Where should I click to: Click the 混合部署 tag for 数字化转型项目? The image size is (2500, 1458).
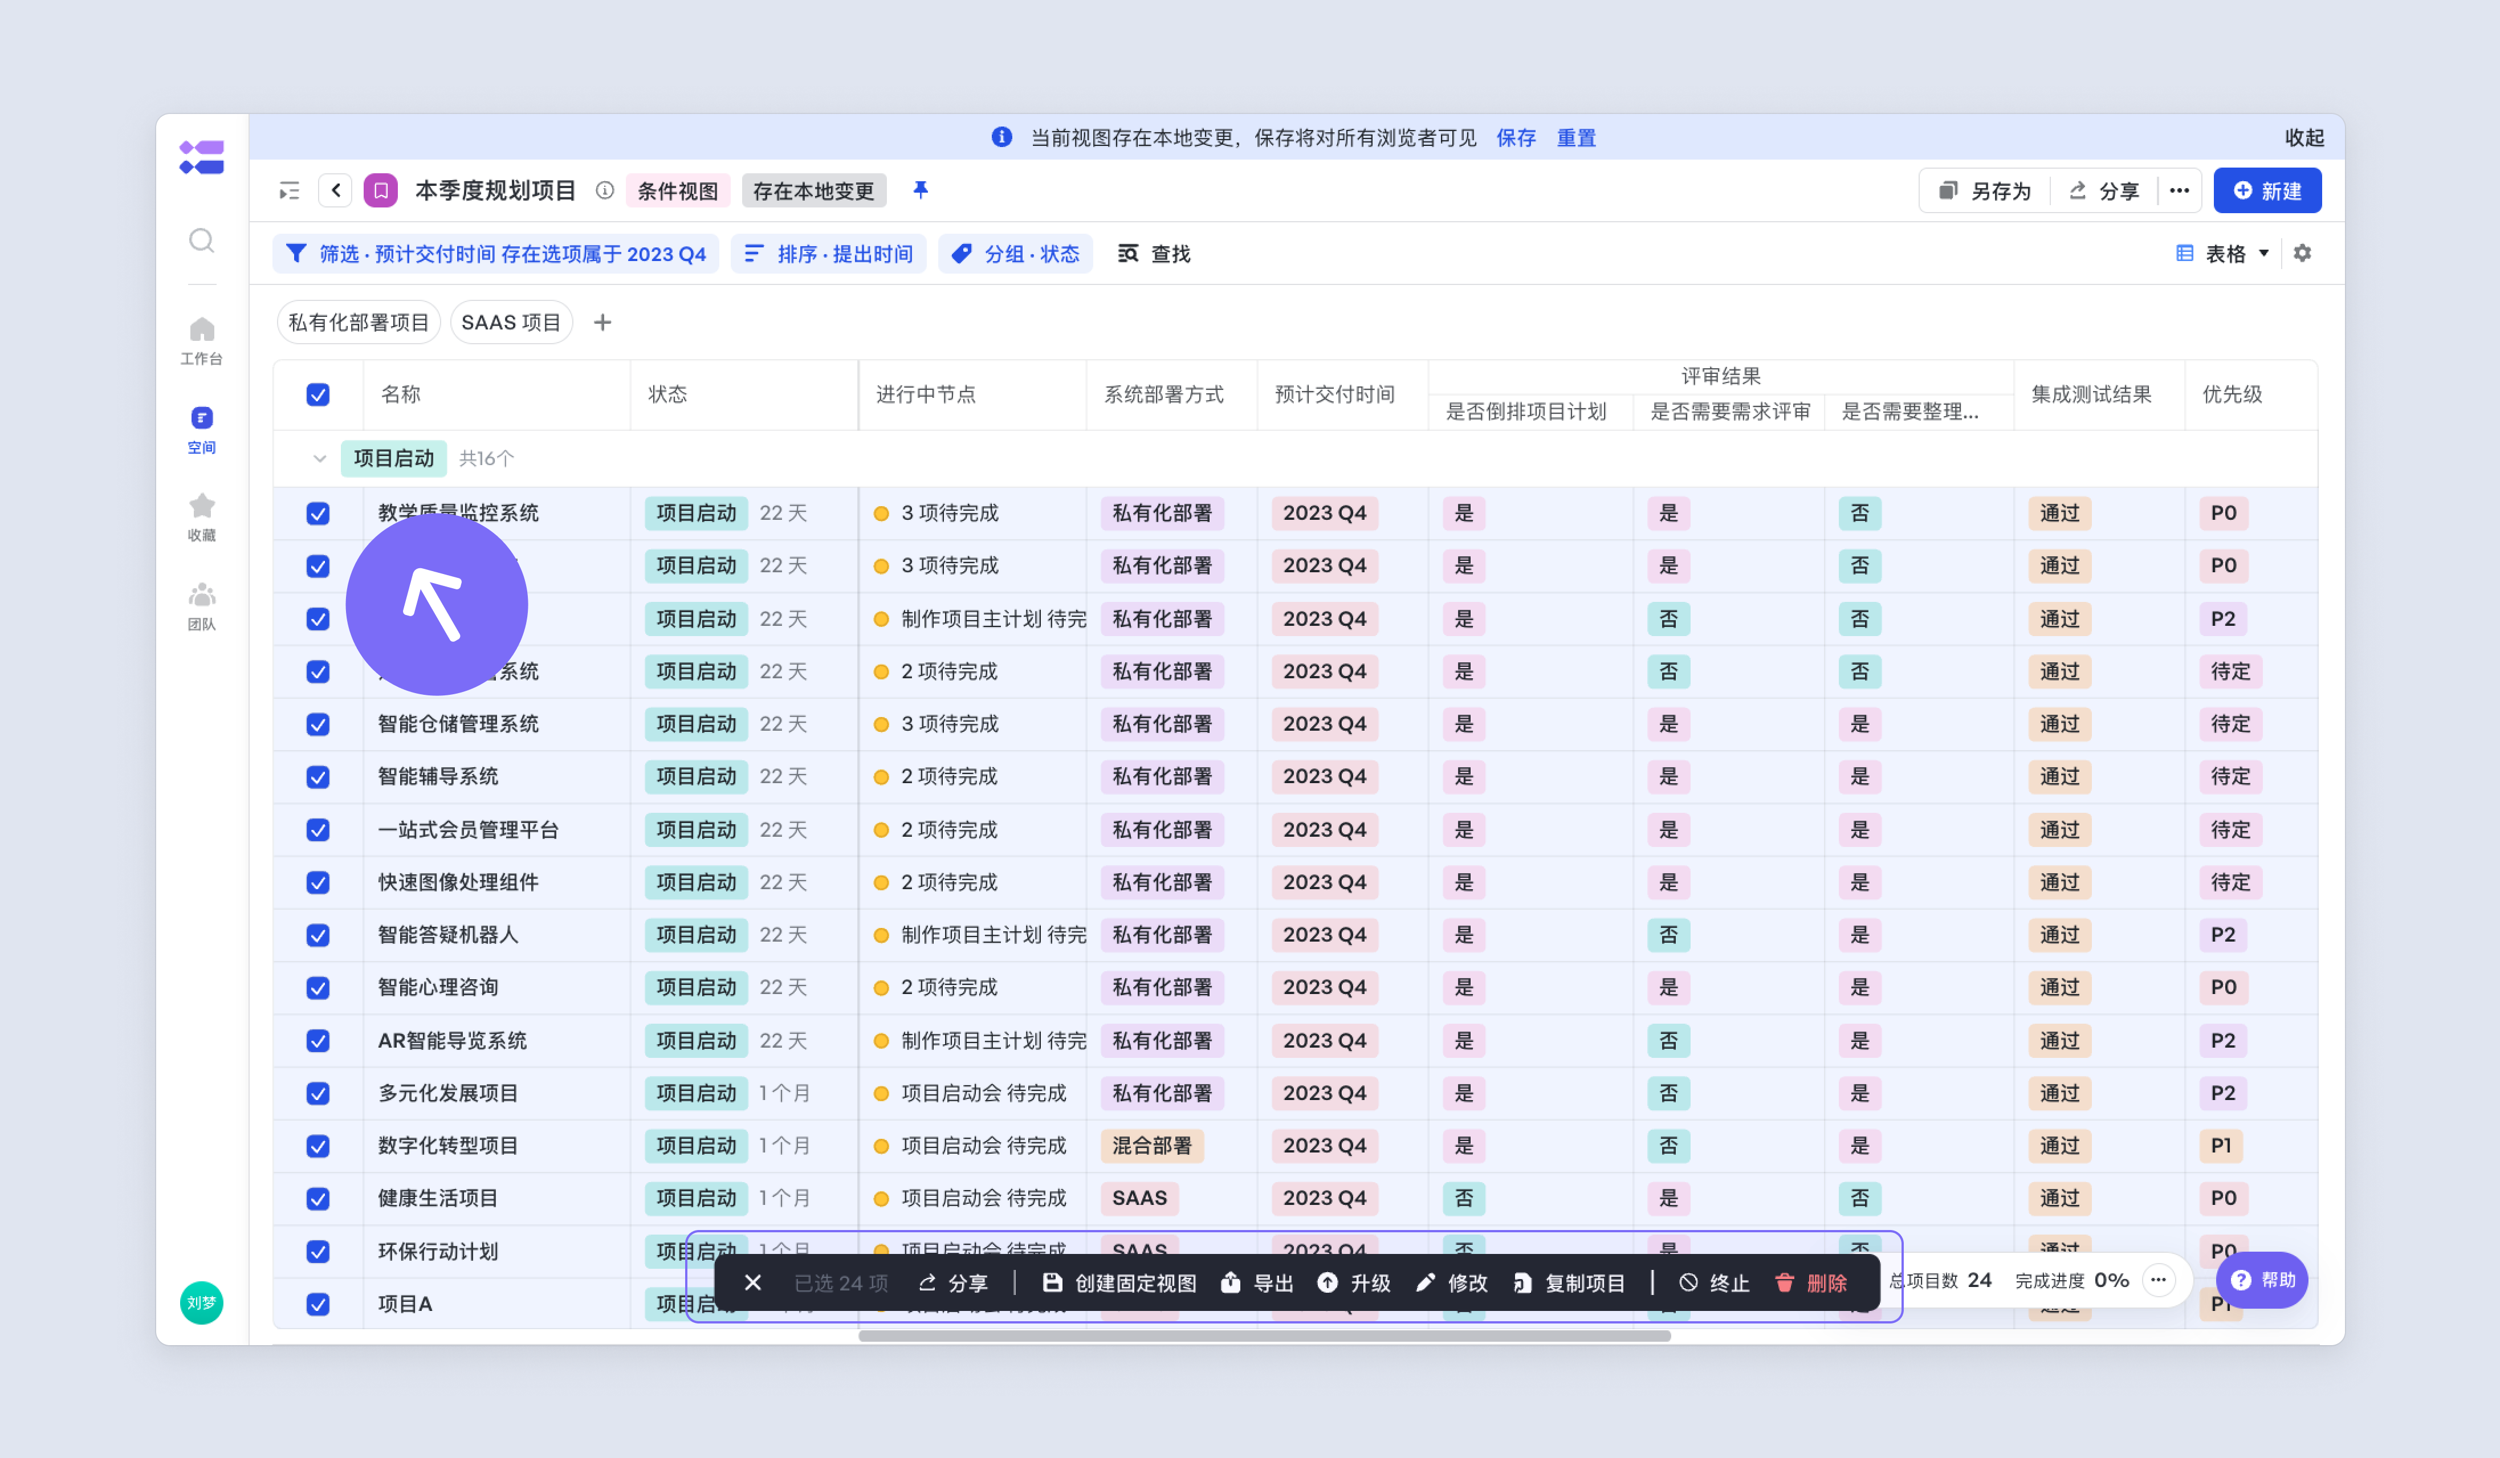click(x=1151, y=1146)
